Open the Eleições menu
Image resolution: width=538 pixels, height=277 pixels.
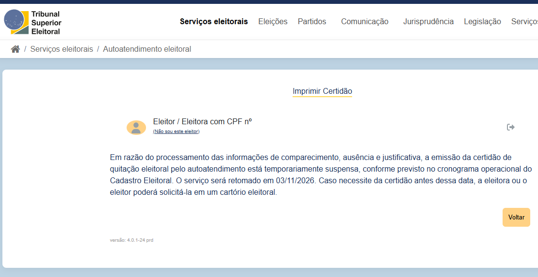[273, 22]
